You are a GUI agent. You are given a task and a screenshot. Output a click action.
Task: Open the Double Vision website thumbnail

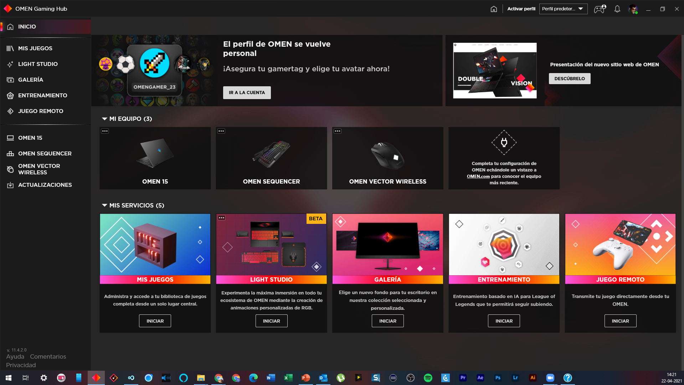click(x=495, y=71)
